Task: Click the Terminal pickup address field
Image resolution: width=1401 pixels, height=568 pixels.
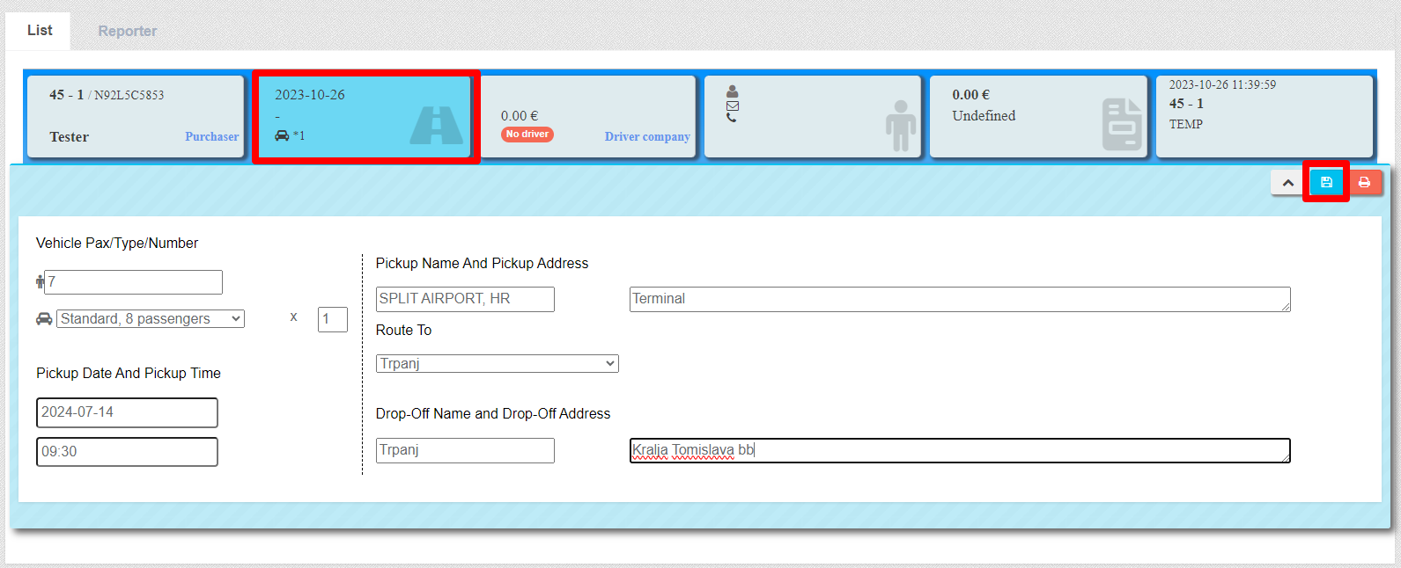Action: pyautogui.click(x=959, y=299)
